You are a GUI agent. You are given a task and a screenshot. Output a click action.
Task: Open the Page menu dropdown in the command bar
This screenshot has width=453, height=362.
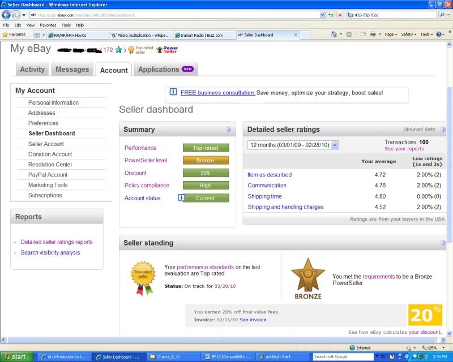point(391,35)
